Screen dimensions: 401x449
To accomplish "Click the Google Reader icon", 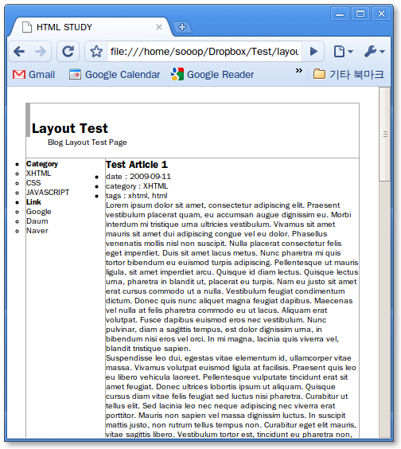I will [x=177, y=74].
